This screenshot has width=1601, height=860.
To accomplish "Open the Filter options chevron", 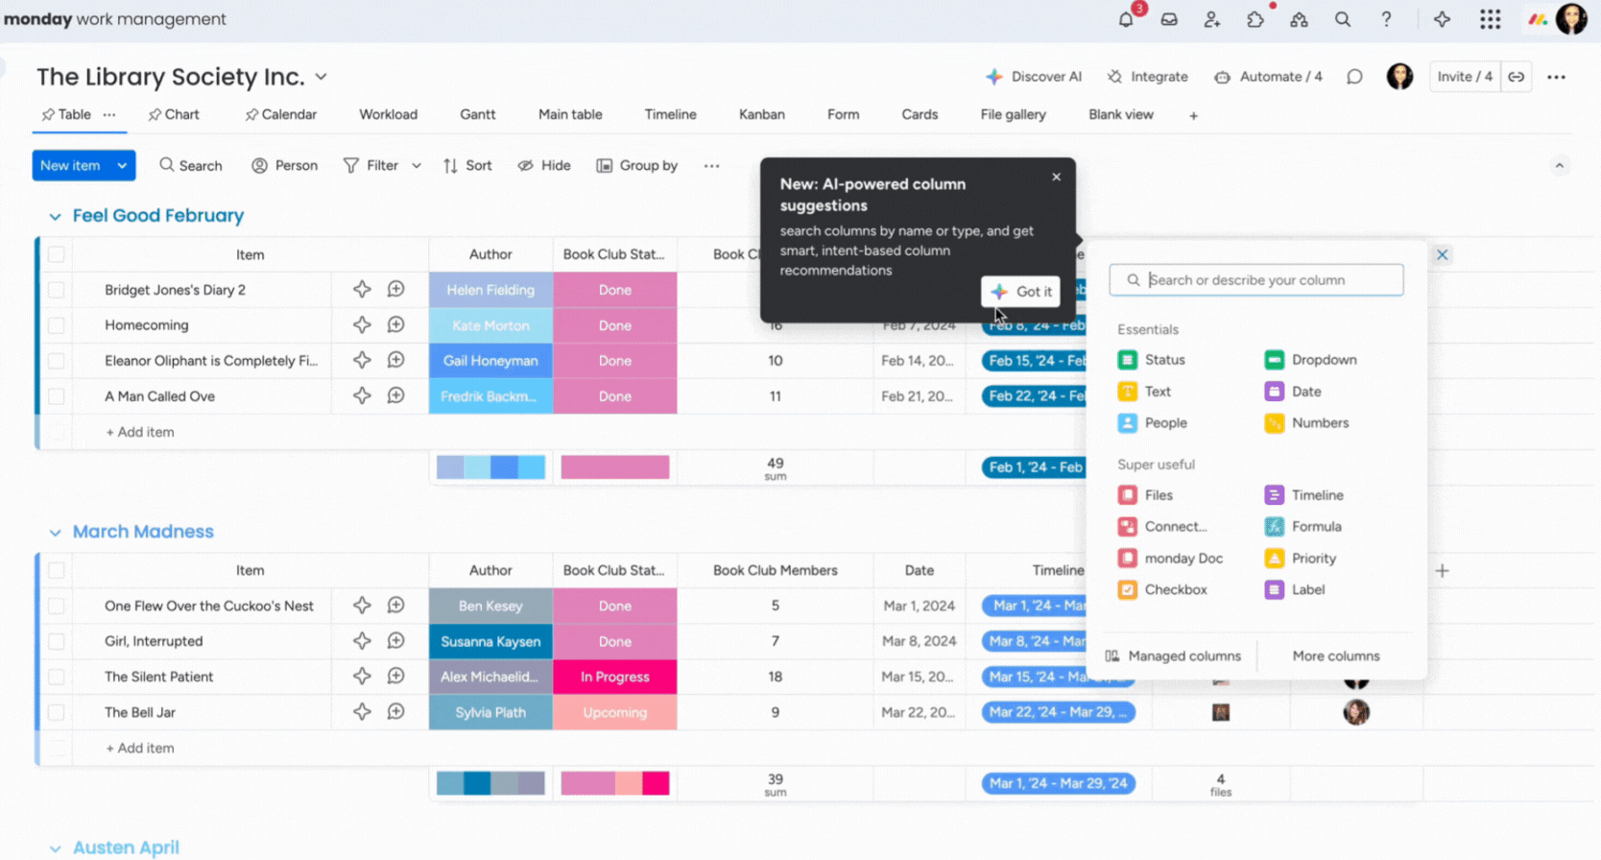I will coord(417,166).
